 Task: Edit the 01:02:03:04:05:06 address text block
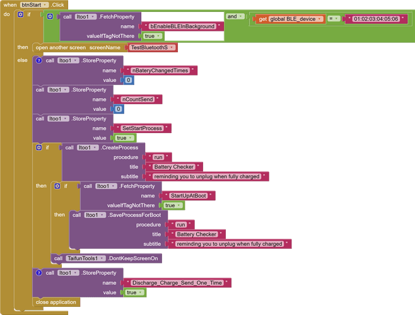click(376, 19)
